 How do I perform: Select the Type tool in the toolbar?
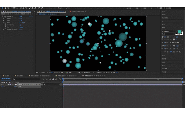pos(26,8)
